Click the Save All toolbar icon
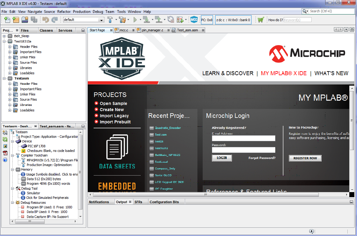 point(34,20)
